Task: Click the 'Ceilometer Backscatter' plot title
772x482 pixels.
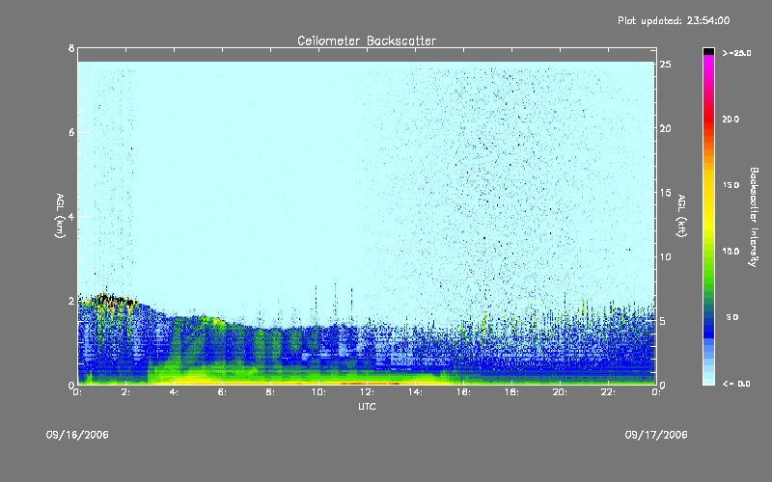Action: tap(367, 40)
